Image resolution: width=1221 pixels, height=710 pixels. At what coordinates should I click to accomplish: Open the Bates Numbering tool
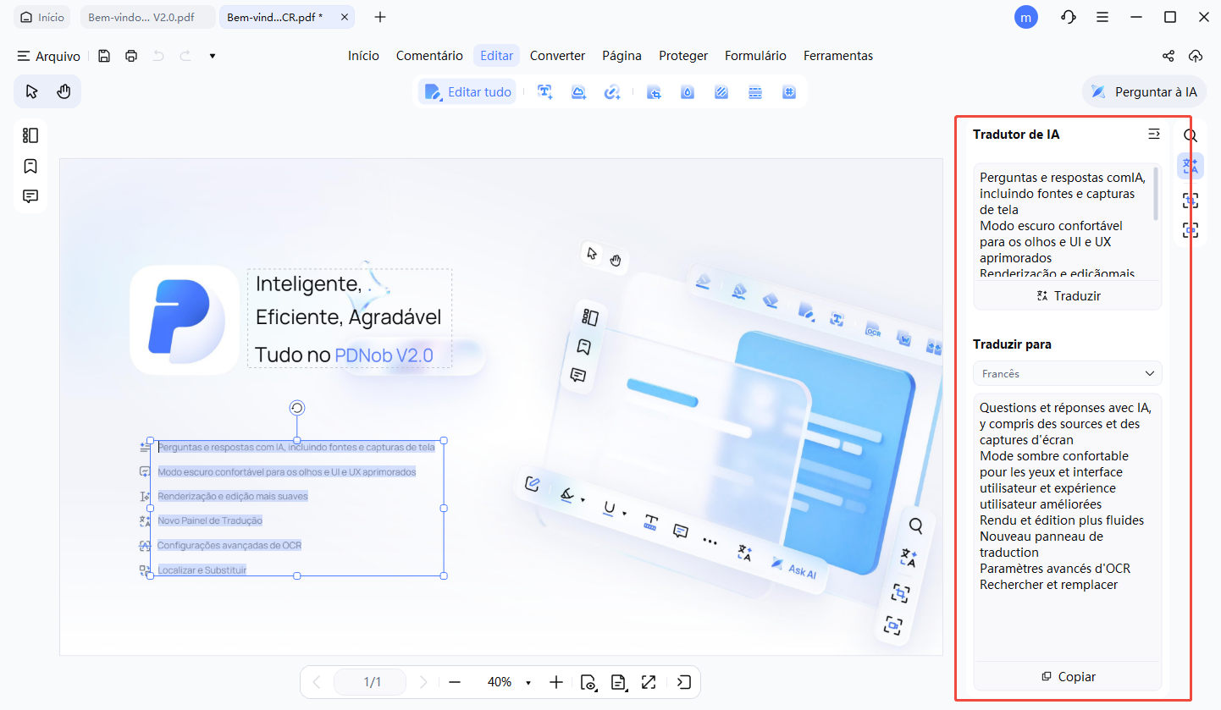pos(789,91)
